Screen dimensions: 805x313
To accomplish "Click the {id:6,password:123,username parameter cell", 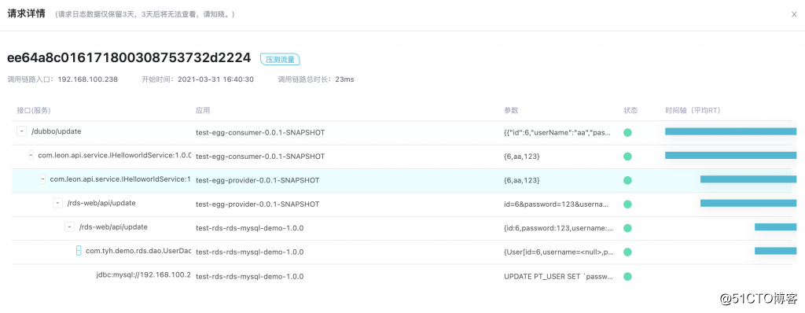I will click(x=559, y=228).
